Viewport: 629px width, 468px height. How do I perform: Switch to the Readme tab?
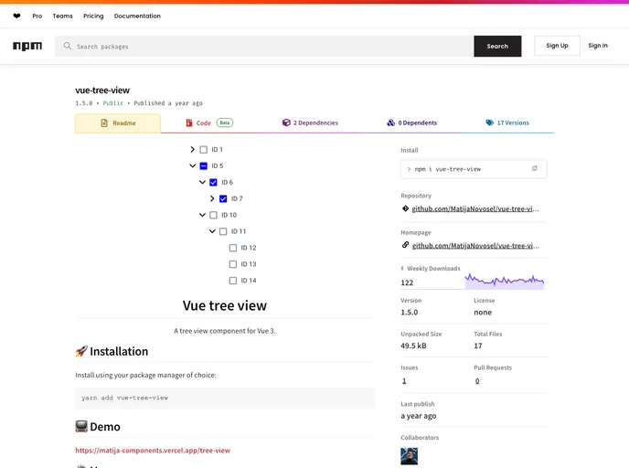pyautogui.click(x=118, y=123)
